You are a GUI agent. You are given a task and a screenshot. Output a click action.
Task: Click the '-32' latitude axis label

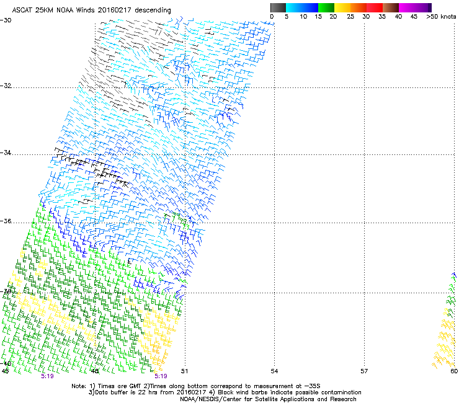6,86
